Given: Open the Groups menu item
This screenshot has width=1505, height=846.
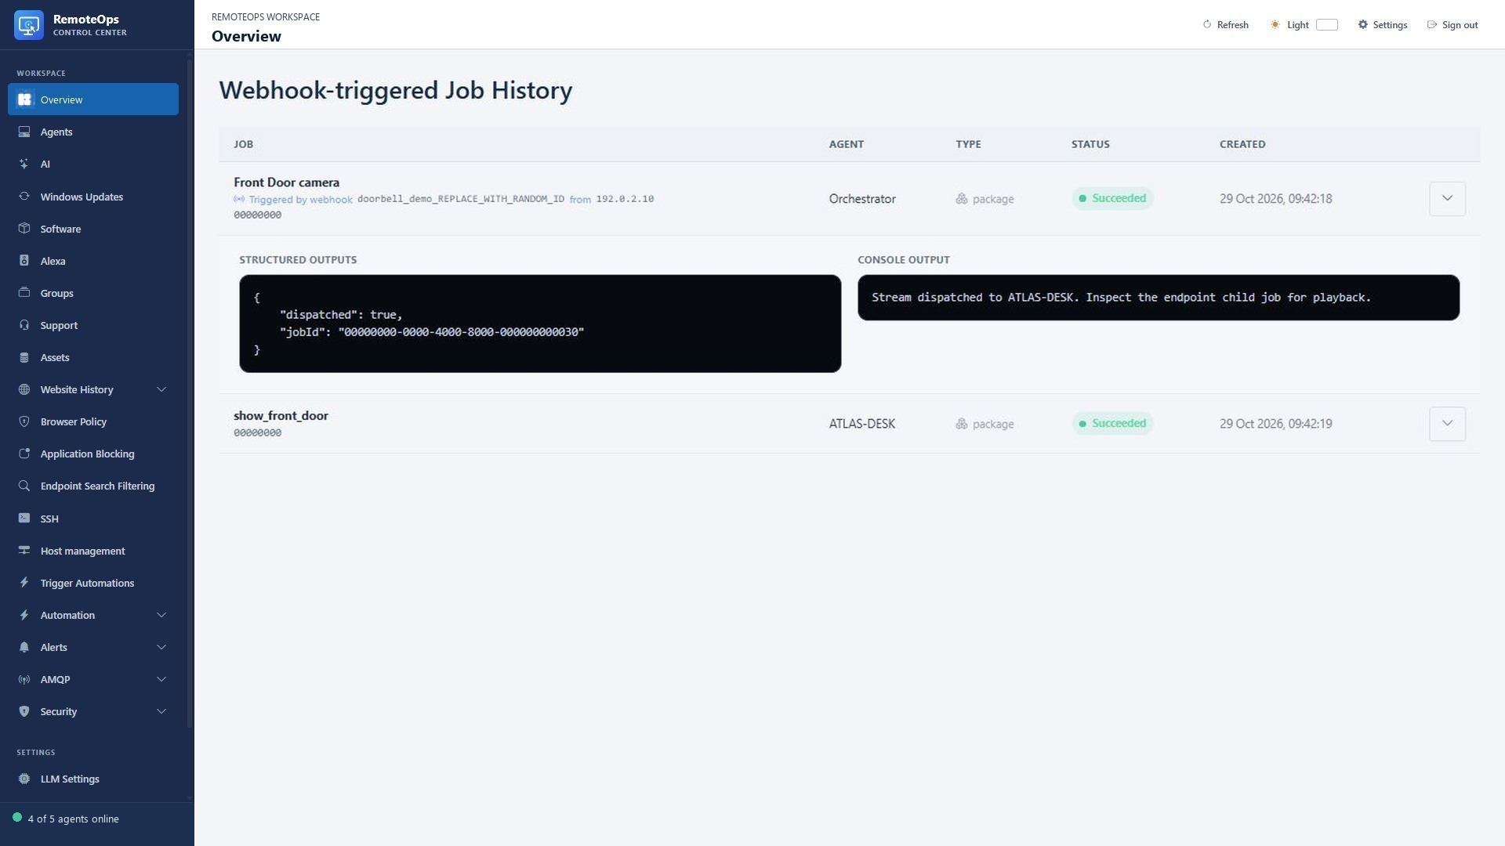Looking at the screenshot, I should (x=93, y=293).
